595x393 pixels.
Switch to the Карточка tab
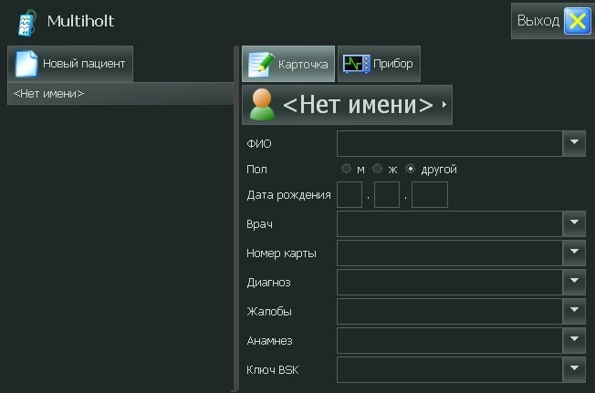[x=288, y=64]
